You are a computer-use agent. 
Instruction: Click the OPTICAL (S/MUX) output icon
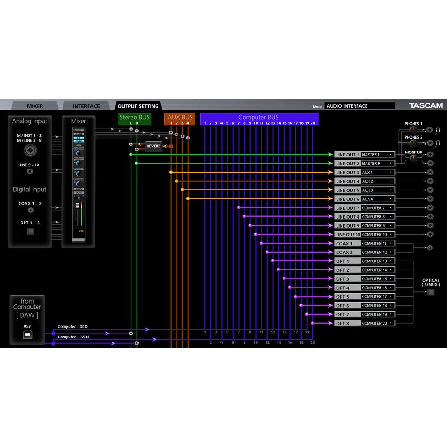(431, 292)
